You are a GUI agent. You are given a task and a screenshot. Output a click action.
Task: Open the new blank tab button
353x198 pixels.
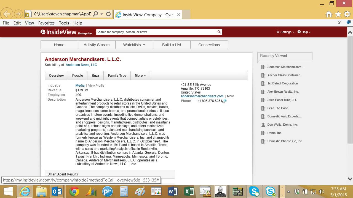tap(186, 15)
